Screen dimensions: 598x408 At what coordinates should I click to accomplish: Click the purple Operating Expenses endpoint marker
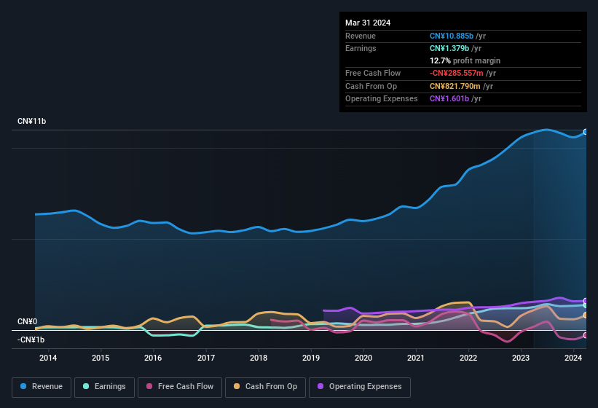click(x=585, y=301)
